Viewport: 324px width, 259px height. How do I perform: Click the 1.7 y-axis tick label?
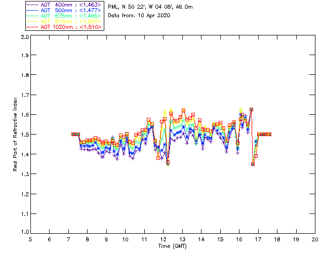[x=25, y=95]
